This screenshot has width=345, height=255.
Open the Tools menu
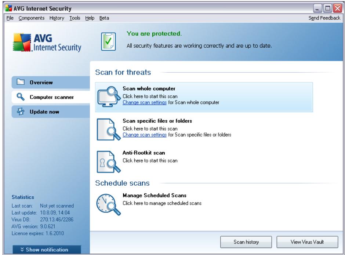tap(75, 18)
